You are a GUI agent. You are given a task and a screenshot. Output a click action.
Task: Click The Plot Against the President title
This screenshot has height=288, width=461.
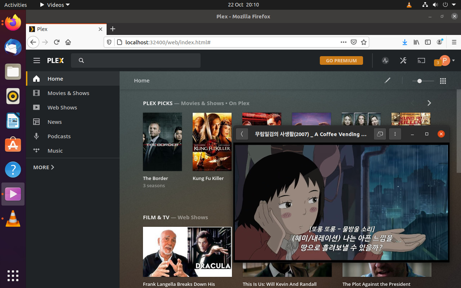point(376,284)
